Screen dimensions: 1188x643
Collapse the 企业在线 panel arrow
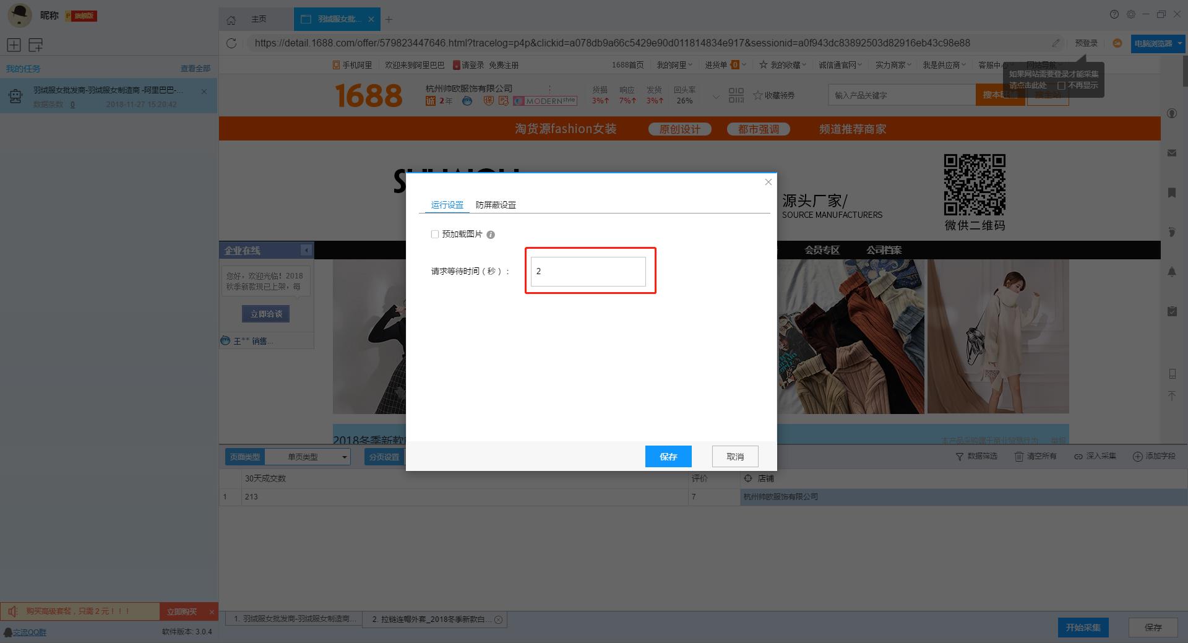(x=306, y=250)
